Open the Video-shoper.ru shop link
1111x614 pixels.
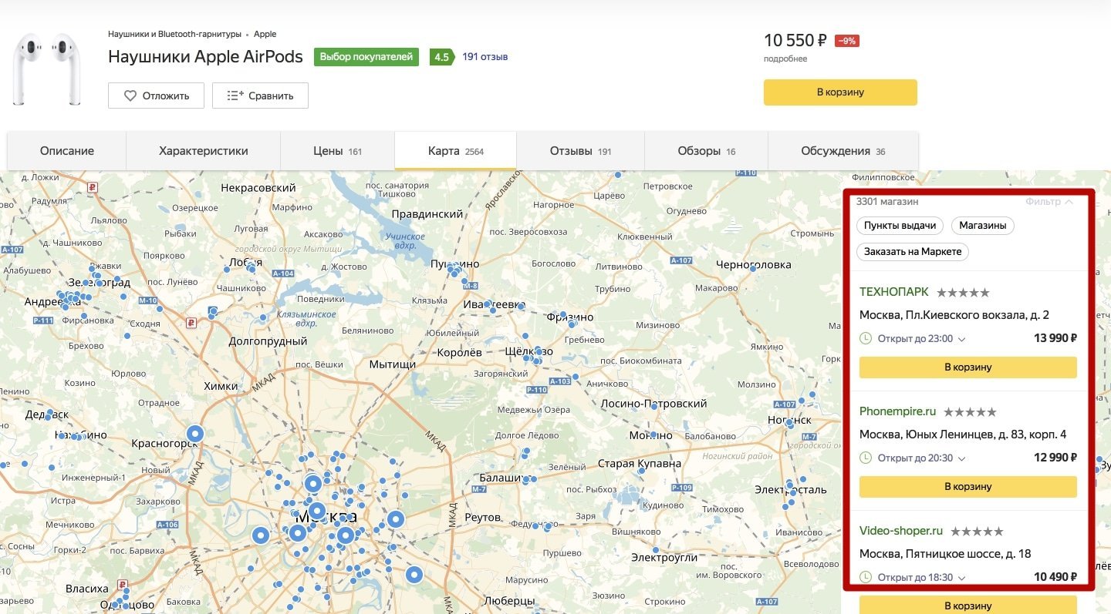[901, 531]
